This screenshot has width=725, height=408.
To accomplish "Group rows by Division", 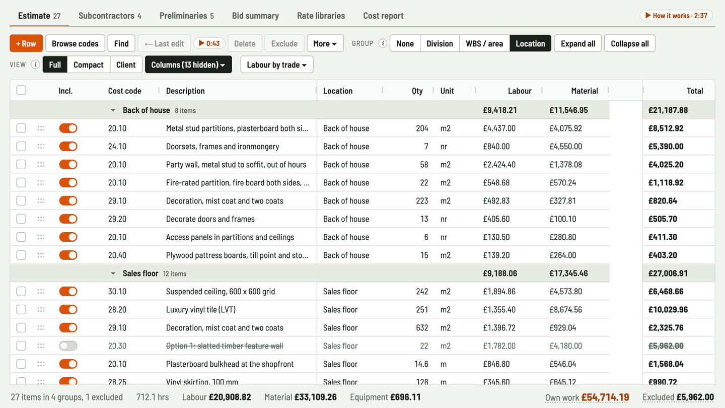I will click(x=440, y=43).
